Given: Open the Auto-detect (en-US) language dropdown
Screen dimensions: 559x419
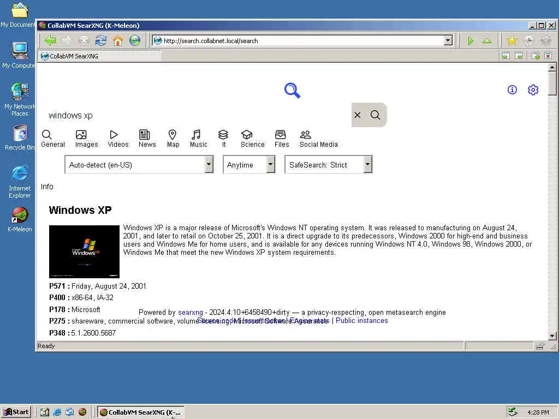Looking at the screenshot, I should click(139, 165).
